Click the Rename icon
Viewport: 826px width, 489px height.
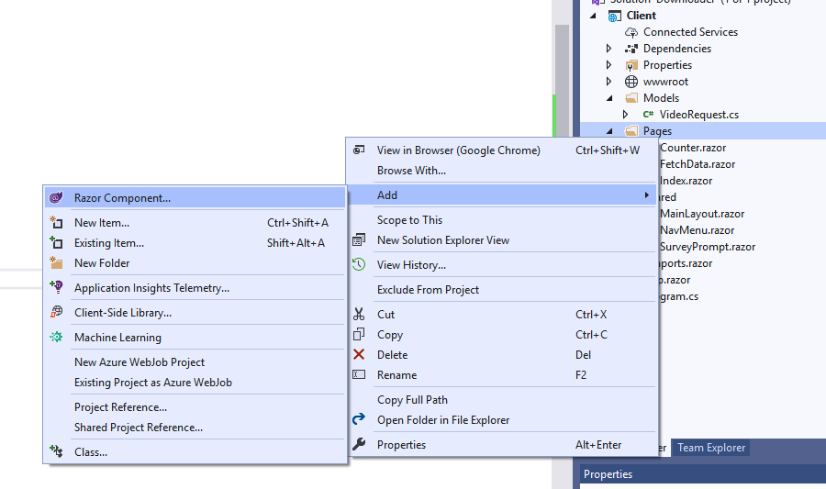[x=359, y=374]
